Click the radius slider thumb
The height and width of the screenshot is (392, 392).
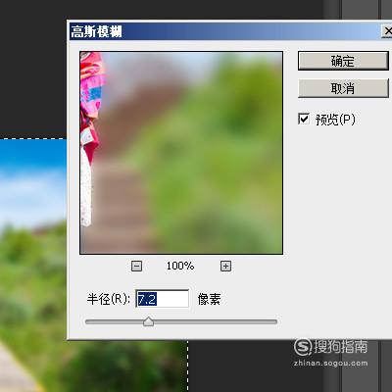click(x=149, y=321)
